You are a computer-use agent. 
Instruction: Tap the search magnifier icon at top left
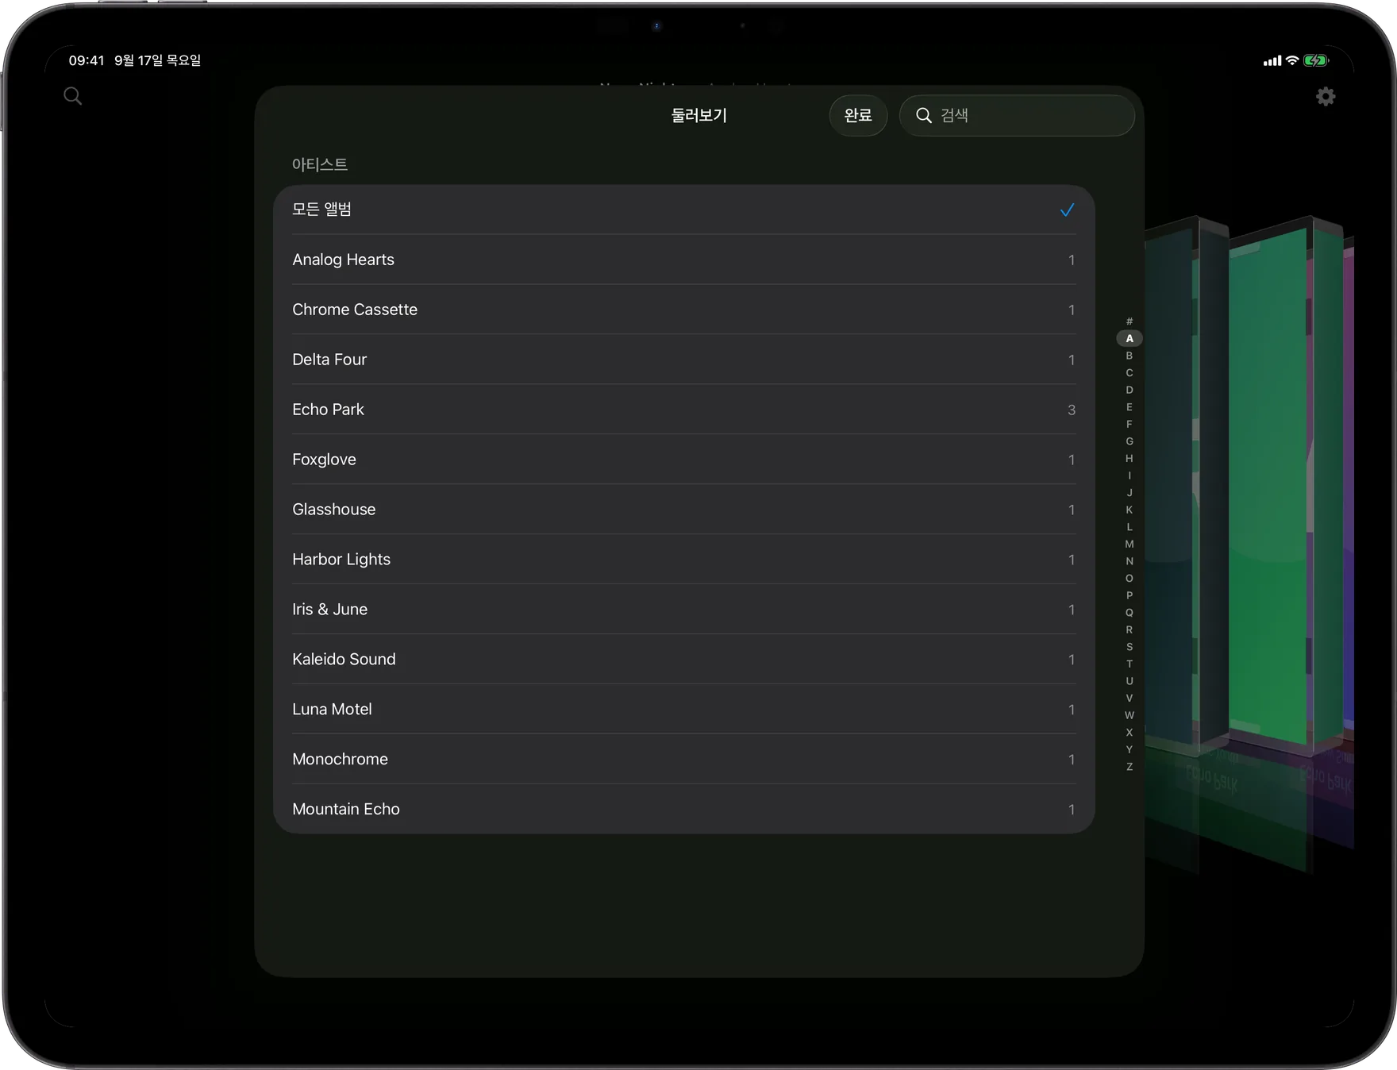pos(72,96)
